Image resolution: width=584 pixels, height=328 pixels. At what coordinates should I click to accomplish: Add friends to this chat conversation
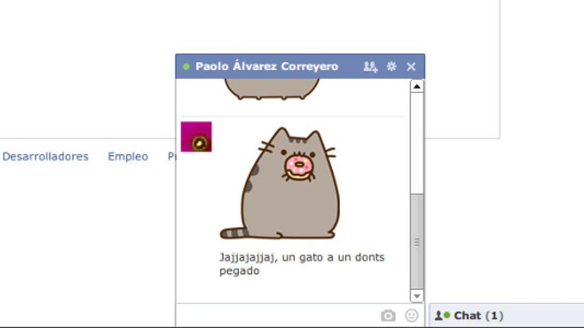click(370, 67)
